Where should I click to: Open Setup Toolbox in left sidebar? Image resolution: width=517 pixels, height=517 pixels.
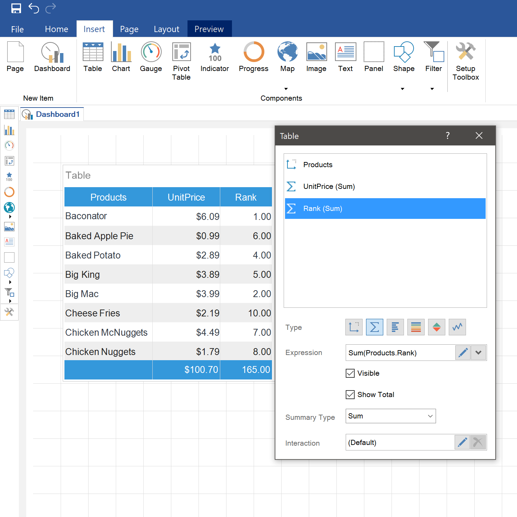pyautogui.click(x=9, y=312)
